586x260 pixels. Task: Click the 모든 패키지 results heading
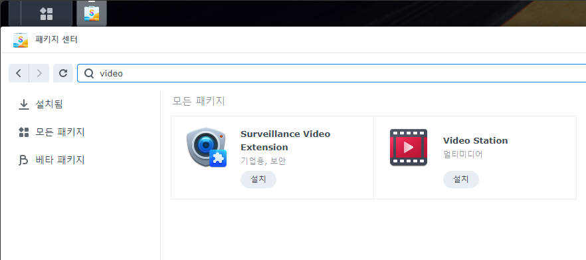point(199,101)
